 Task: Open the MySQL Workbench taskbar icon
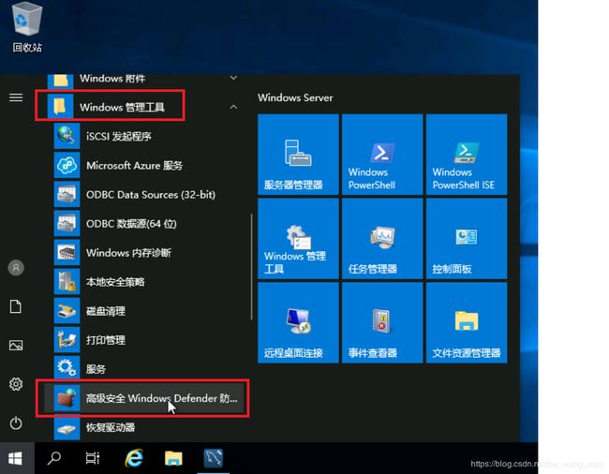214,458
